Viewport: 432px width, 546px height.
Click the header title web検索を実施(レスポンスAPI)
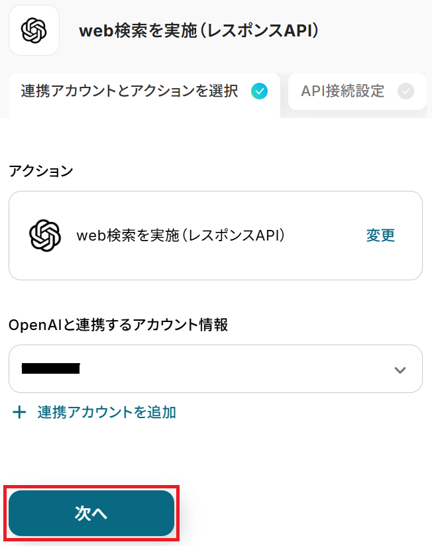tap(199, 31)
